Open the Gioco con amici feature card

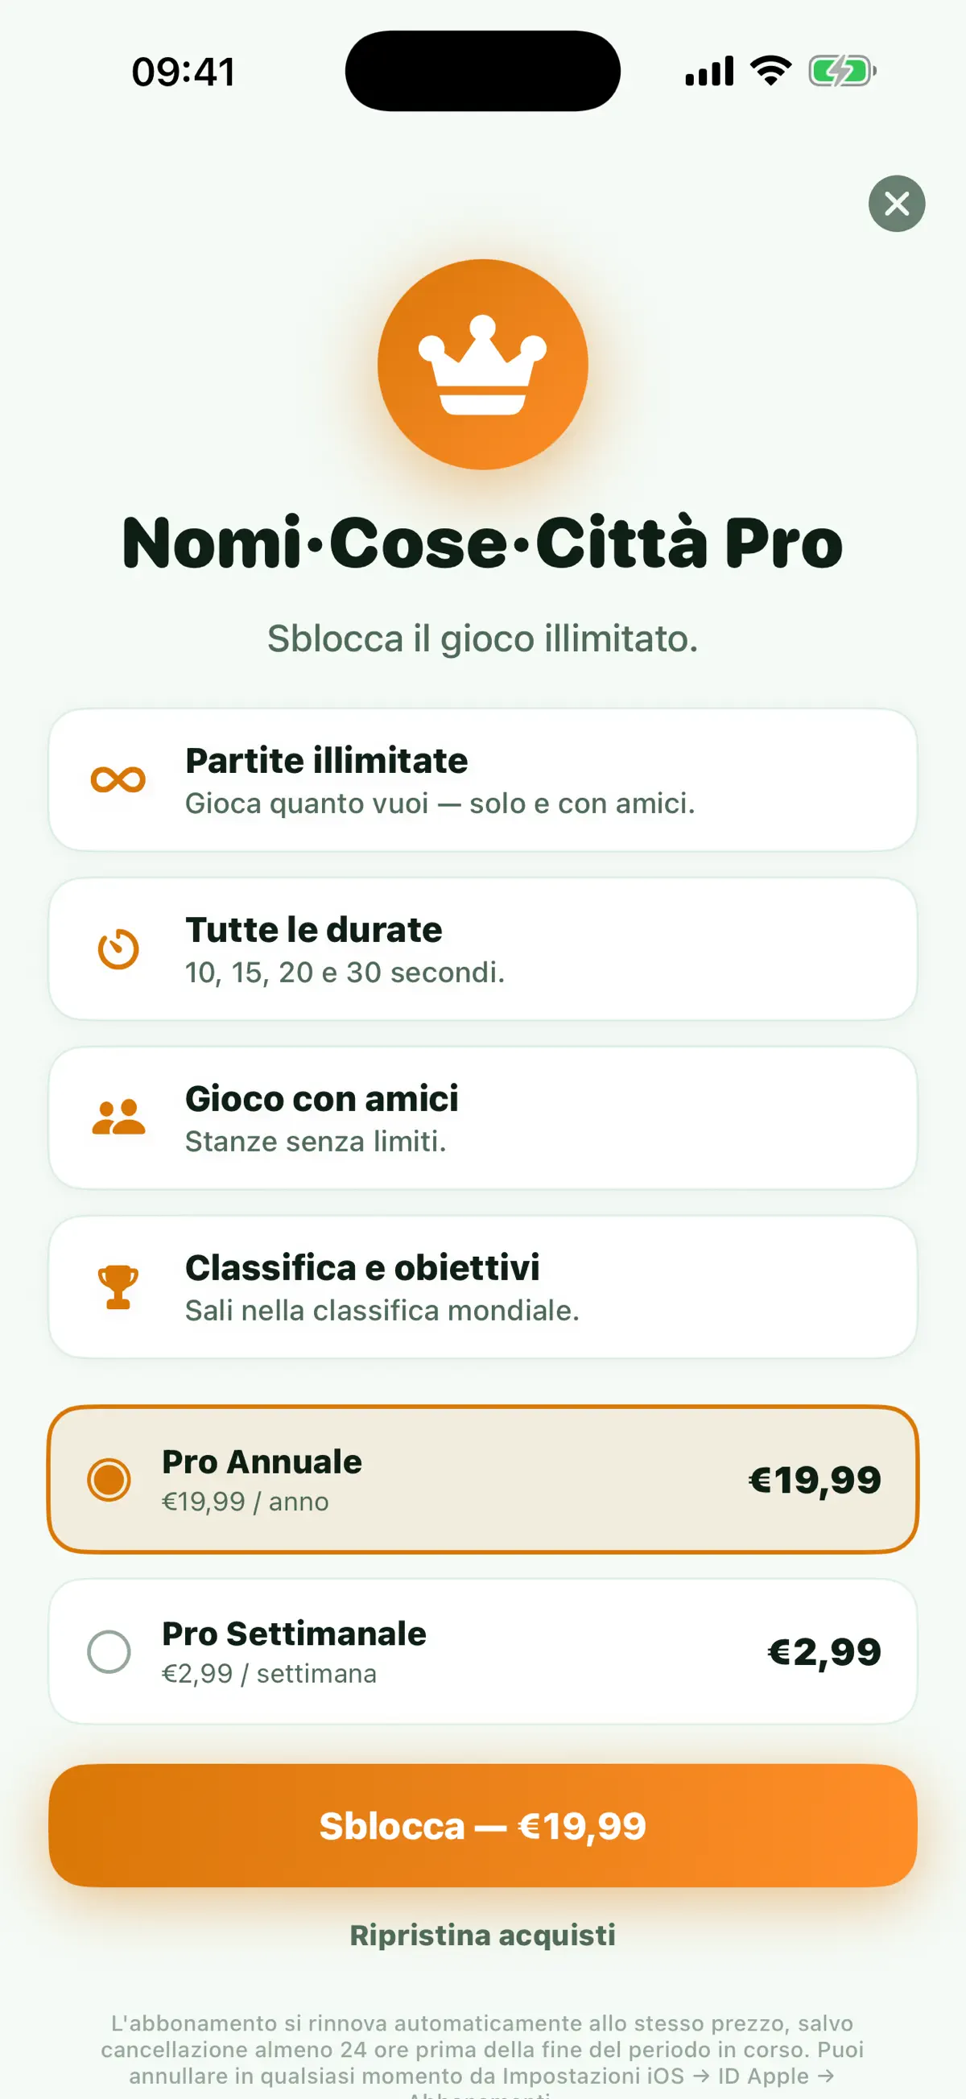coord(483,1117)
